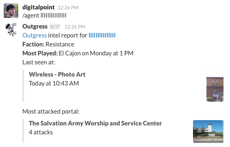Click the Today at 10:43 AM text
This screenshot has width=230, height=147.
pyautogui.click(x=54, y=83)
